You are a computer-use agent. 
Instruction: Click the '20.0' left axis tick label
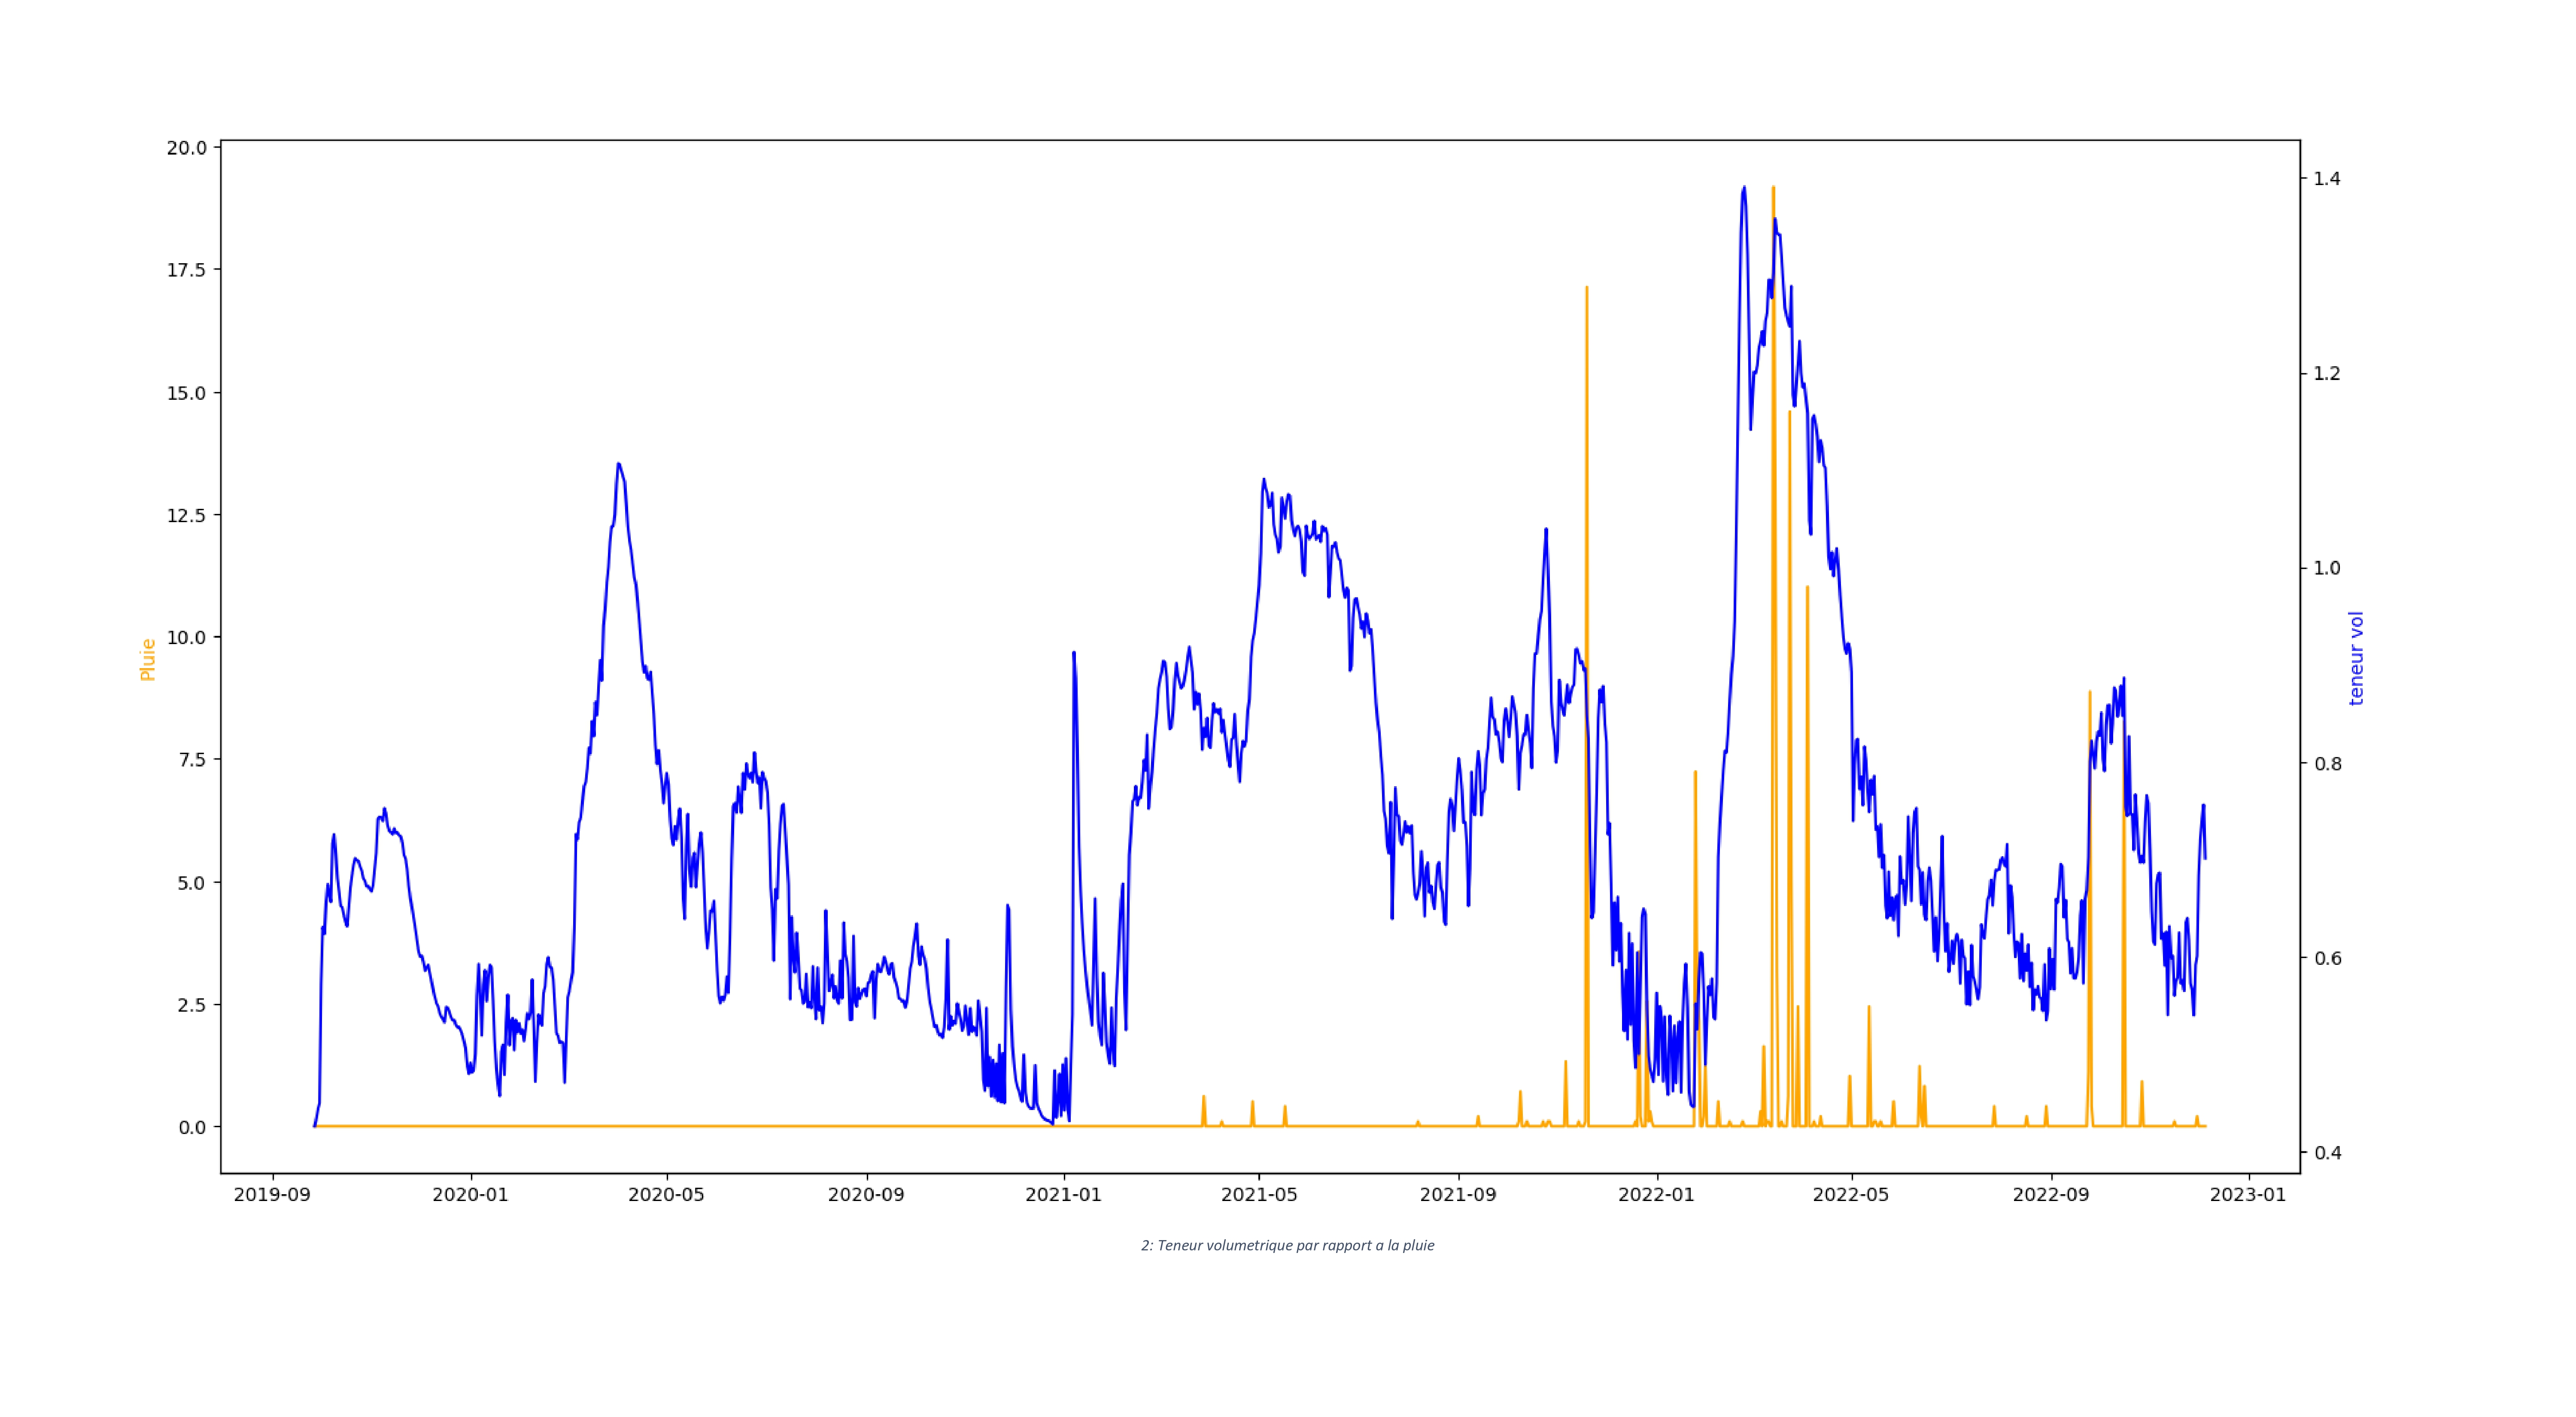[x=187, y=148]
